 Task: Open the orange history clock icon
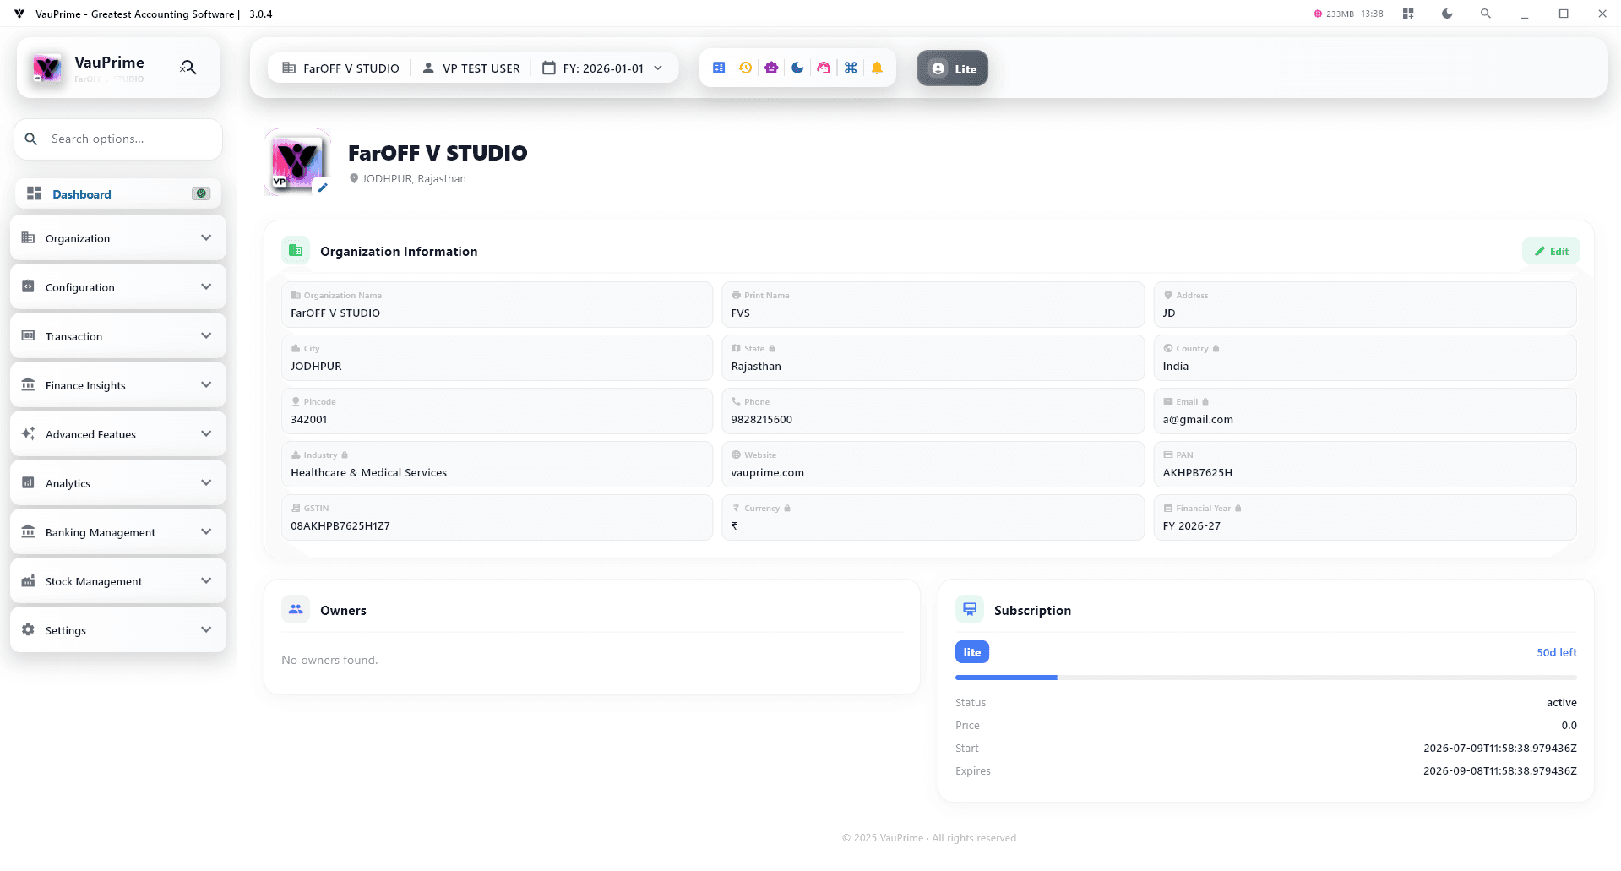pos(745,68)
